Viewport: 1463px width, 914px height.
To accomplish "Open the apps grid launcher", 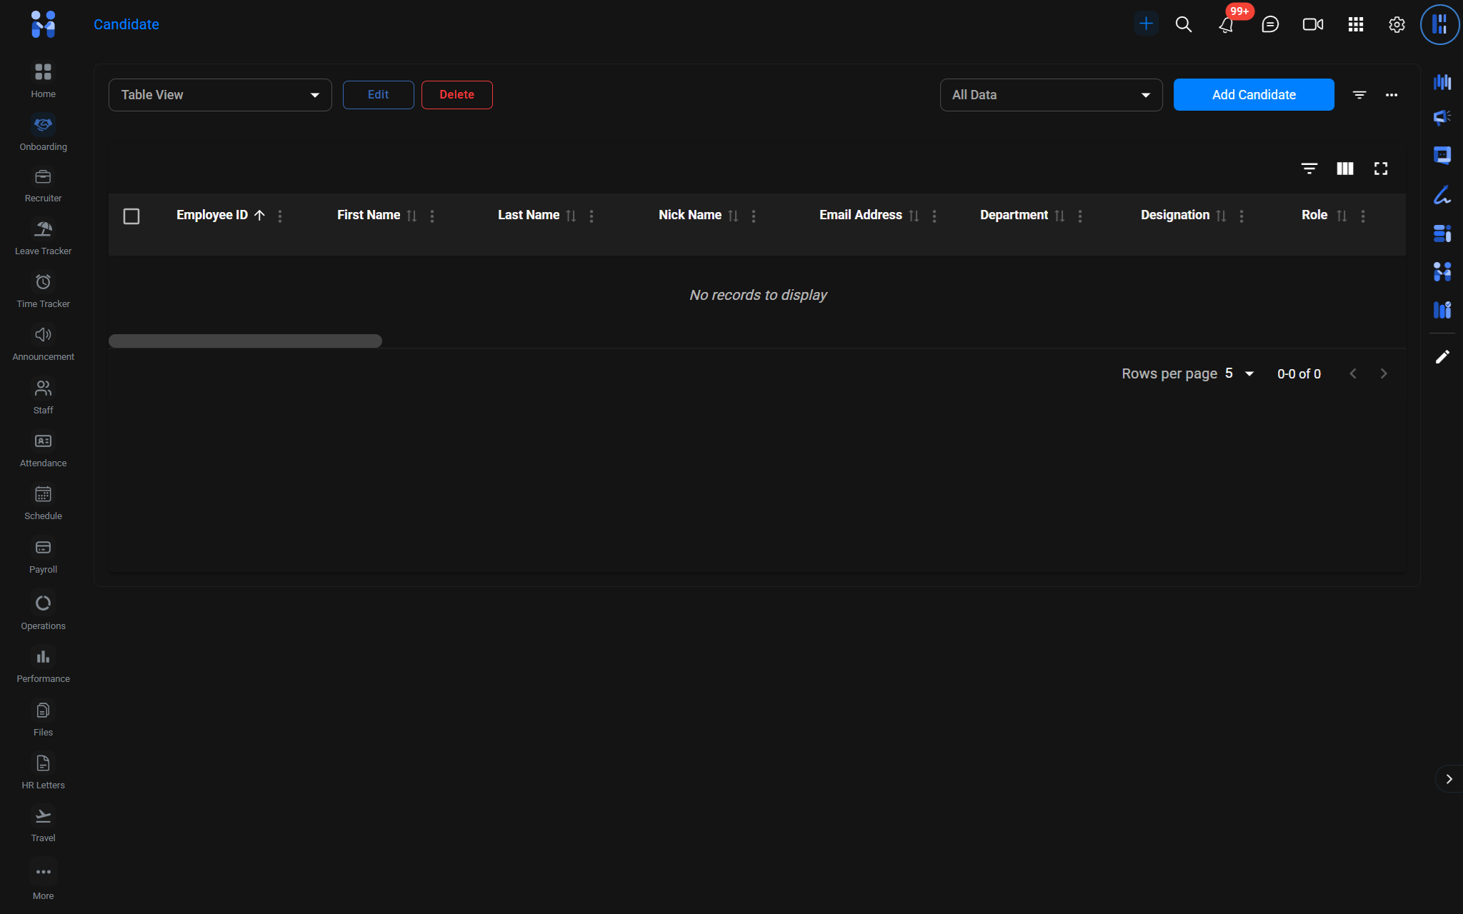I will (x=1355, y=24).
